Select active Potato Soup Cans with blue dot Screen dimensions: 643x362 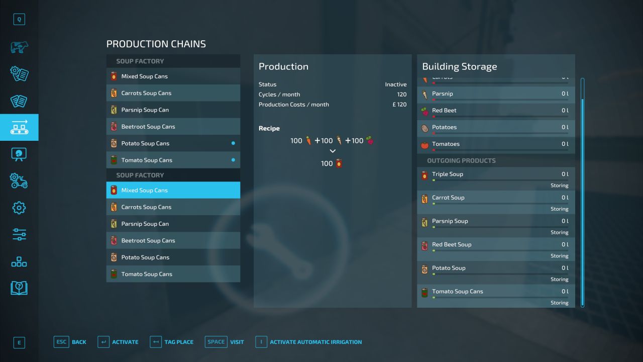[173, 143]
